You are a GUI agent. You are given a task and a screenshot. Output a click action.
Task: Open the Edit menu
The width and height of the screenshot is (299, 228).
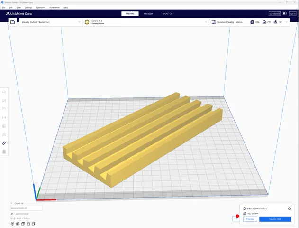[x=11, y=8]
